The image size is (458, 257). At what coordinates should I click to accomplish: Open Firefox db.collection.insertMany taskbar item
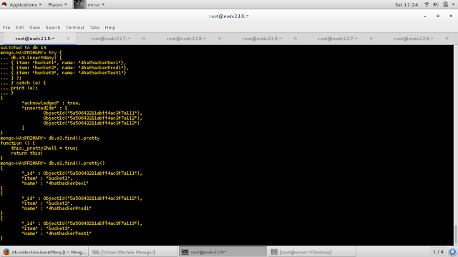point(44,252)
